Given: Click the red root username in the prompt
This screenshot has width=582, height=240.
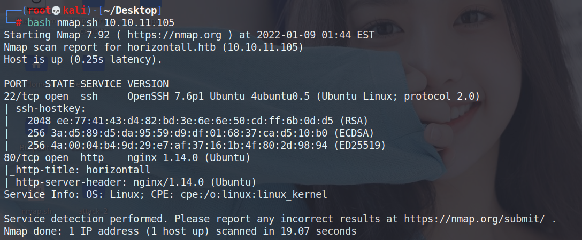Looking at the screenshot, I should [40, 11].
